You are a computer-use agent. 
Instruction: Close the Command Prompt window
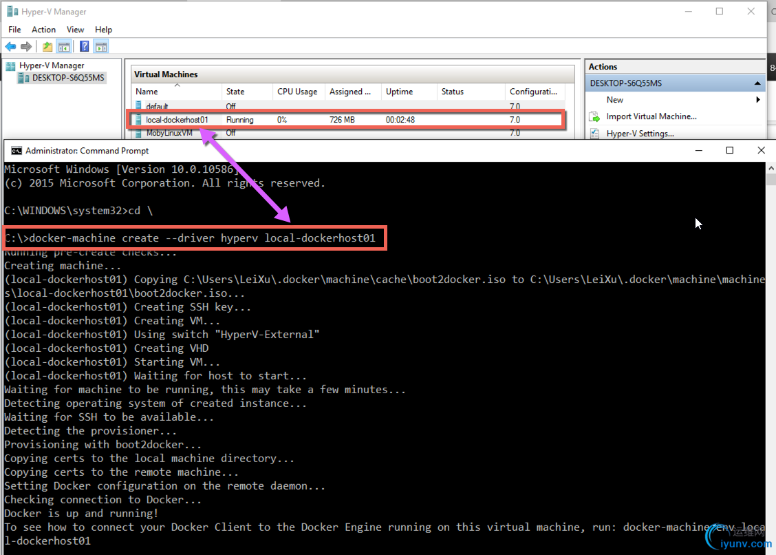pos(761,150)
